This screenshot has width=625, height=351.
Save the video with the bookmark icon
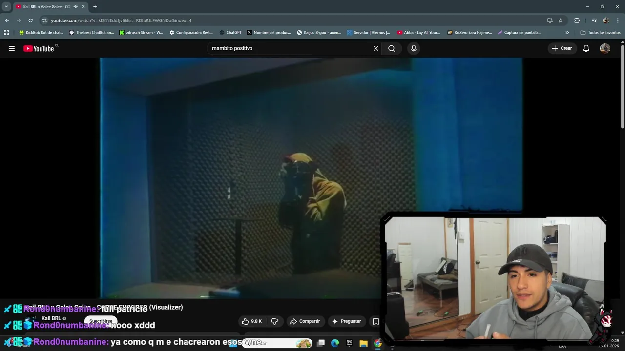[x=375, y=321]
